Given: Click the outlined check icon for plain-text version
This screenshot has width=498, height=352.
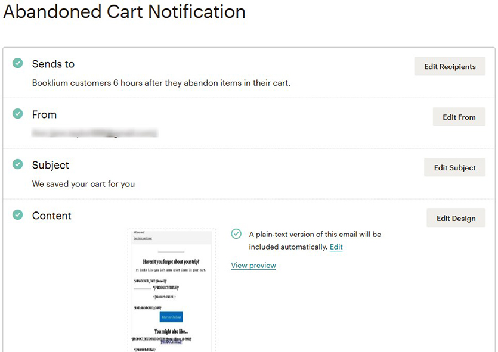Looking at the screenshot, I should click(x=236, y=234).
